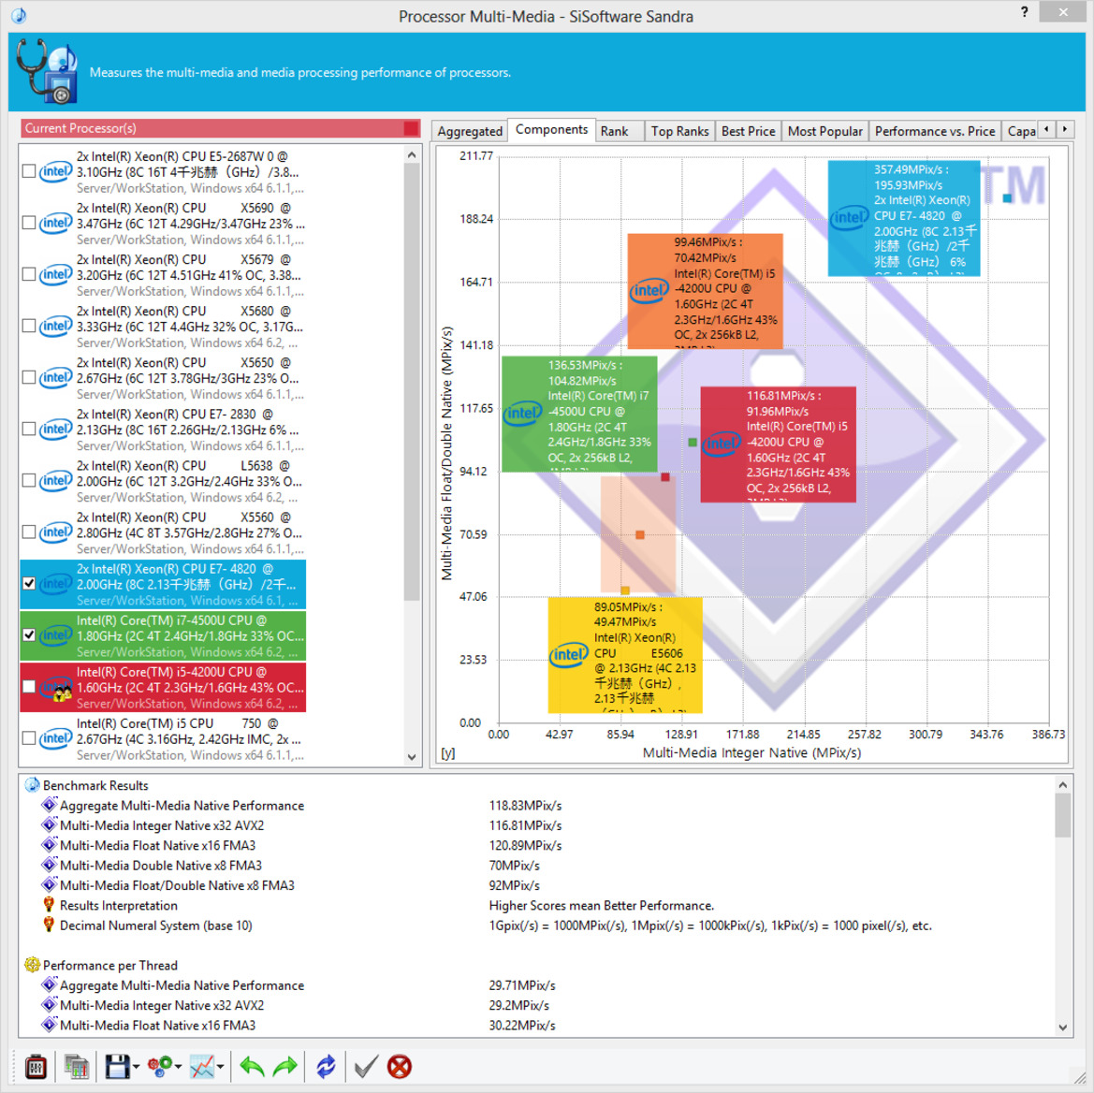This screenshot has width=1094, height=1093.
Task: Click the Performance per Thread gear icon
Action: (32, 966)
